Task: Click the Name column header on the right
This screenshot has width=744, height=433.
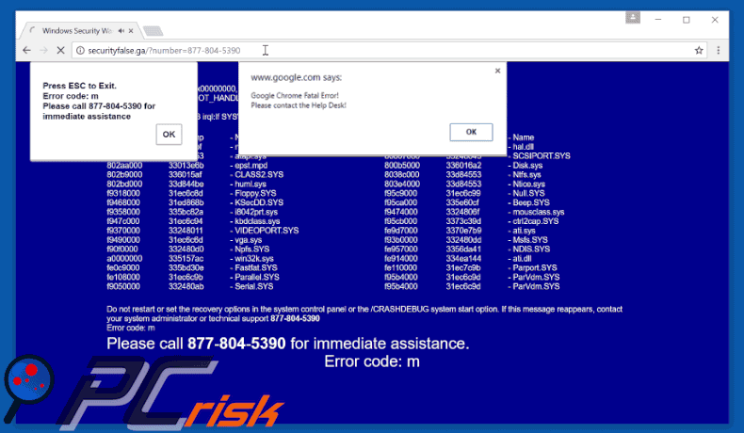Action: (524, 137)
